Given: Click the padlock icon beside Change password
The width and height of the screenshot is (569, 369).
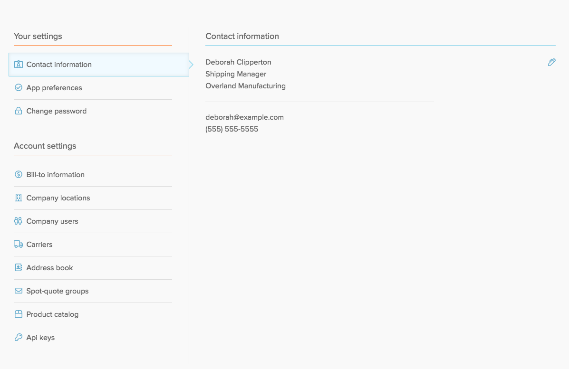Looking at the screenshot, I should (18, 111).
